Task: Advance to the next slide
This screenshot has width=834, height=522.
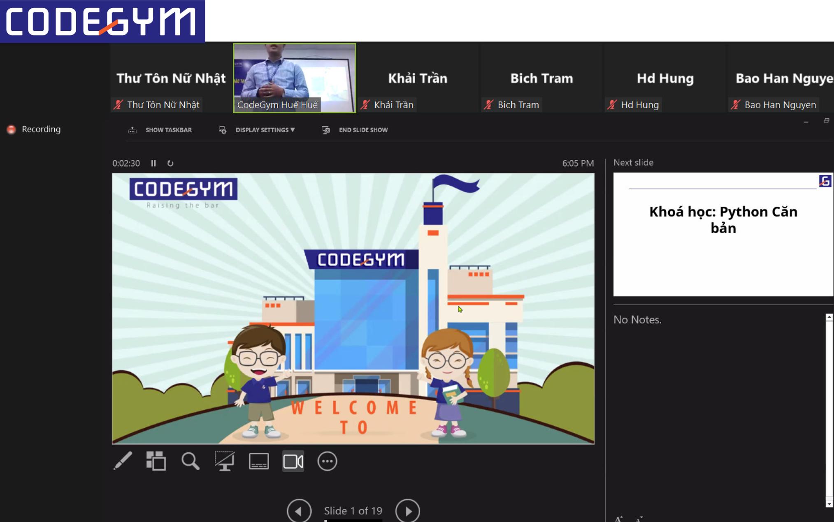Action: (x=407, y=510)
